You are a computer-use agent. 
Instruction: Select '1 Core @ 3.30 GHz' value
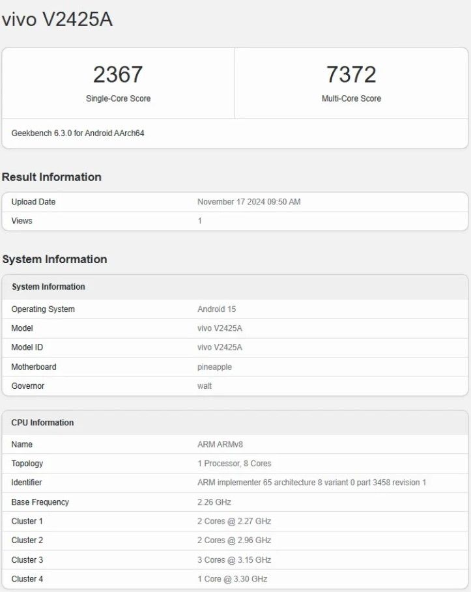tap(233, 579)
